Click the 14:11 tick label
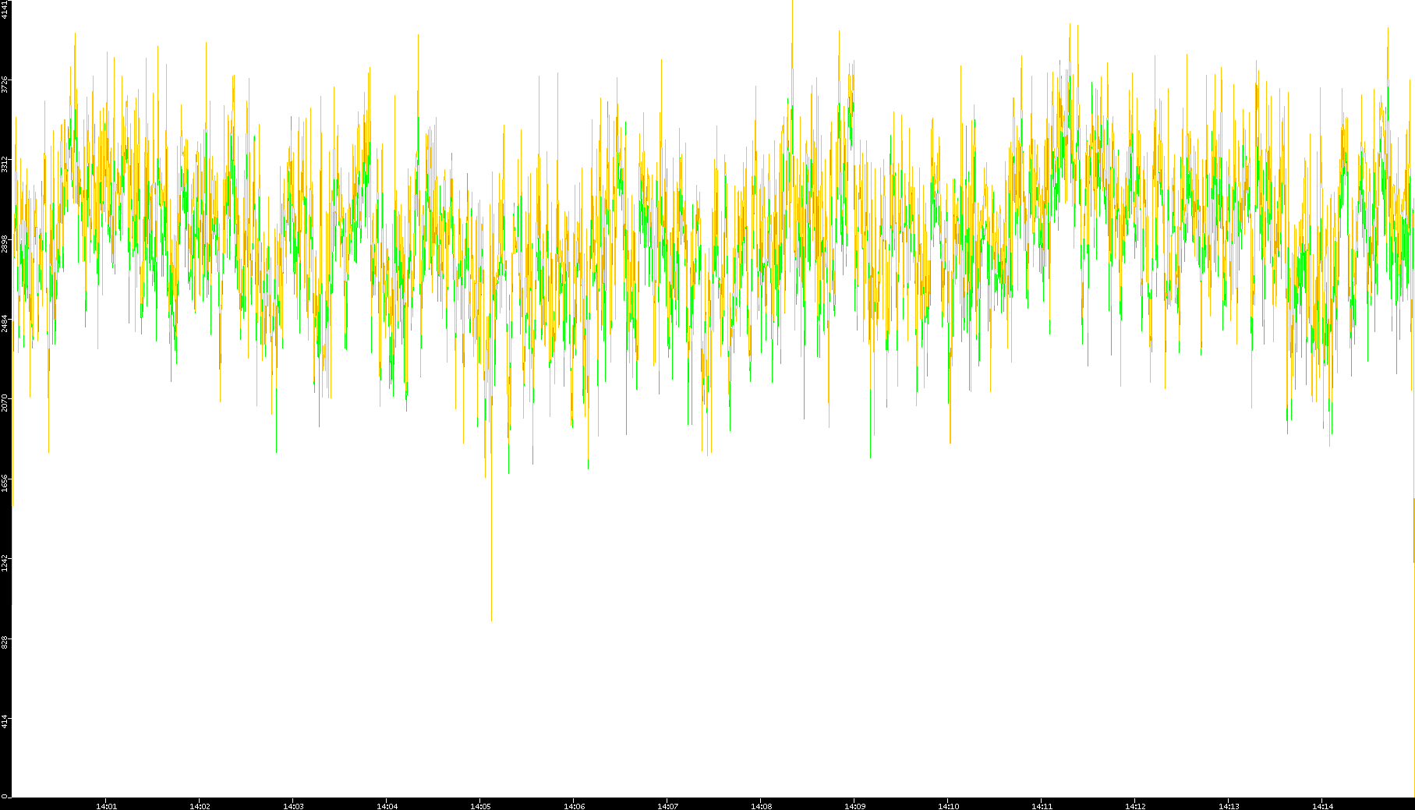The height and width of the screenshot is (810, 1415). (x=1042, y=806)
